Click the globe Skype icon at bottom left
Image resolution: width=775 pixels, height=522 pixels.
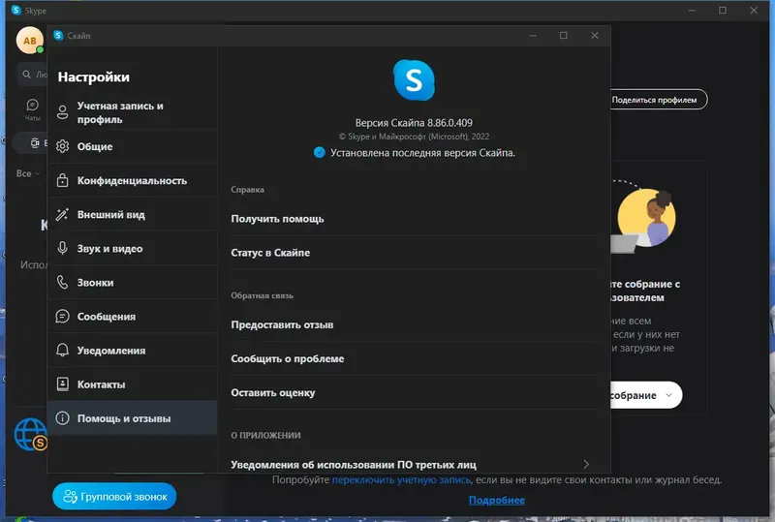point(31,435)
